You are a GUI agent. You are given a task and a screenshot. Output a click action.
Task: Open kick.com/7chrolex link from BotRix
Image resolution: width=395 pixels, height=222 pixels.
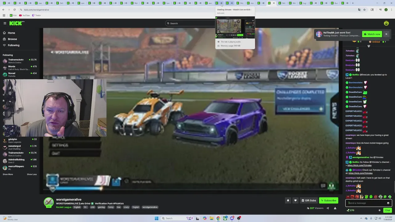point(360,165)
